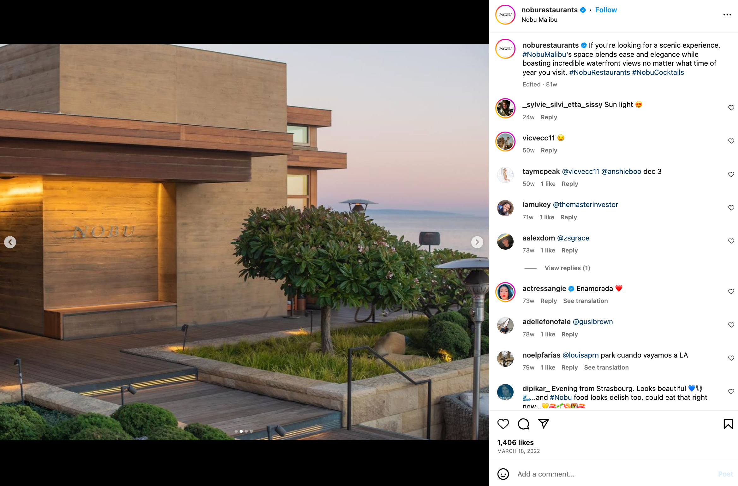This screenshot has height=486, width=738.
Task: Show translation for noelpfarias's comment
Action: [x=606, y=367]
